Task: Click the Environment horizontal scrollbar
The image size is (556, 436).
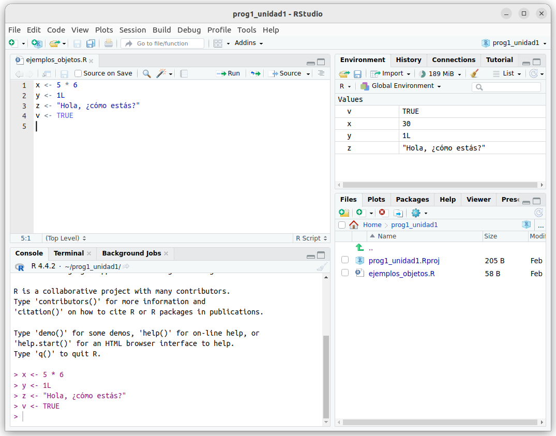Action: click(440, 185)
